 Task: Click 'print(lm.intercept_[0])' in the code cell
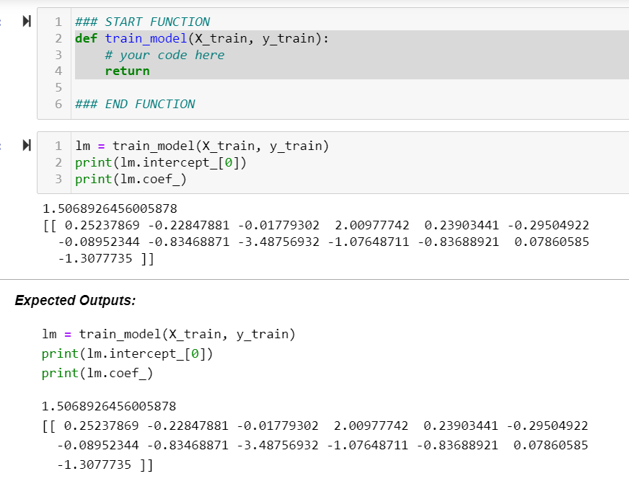pos(160,162)
